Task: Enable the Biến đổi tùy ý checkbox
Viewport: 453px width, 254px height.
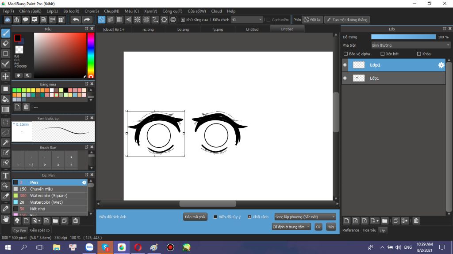Action: click(x=215, y=217)
